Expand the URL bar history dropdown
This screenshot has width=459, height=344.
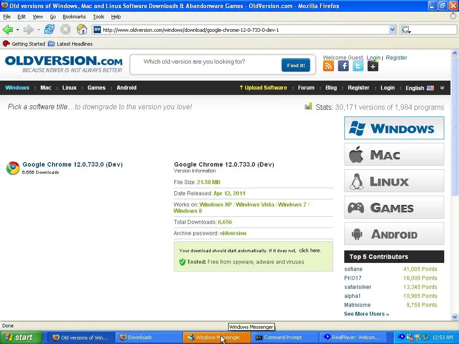point(392,30)
